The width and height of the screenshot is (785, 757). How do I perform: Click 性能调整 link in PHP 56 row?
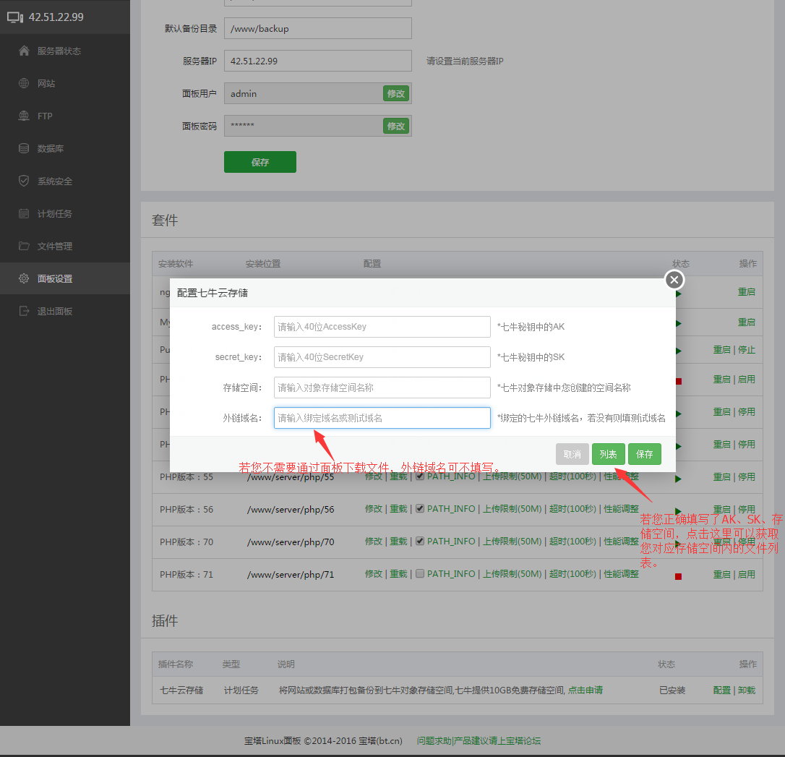[x=621, y=509]
